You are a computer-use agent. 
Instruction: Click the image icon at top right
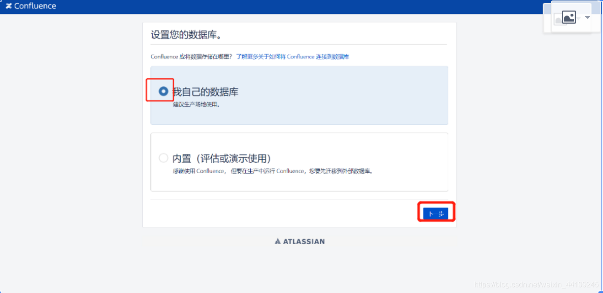click(569, 18)
